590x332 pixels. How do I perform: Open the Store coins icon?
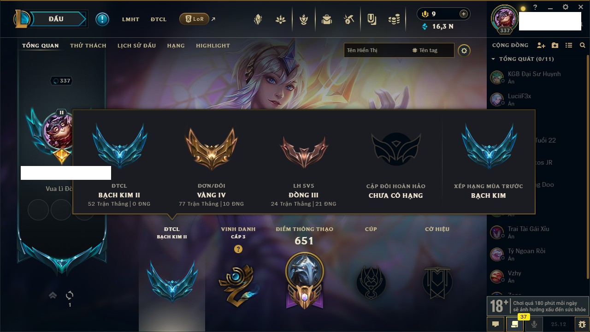point(394,19)
